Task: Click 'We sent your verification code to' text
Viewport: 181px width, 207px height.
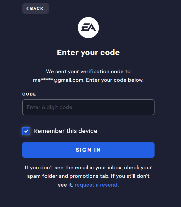Action: (88, 72)
